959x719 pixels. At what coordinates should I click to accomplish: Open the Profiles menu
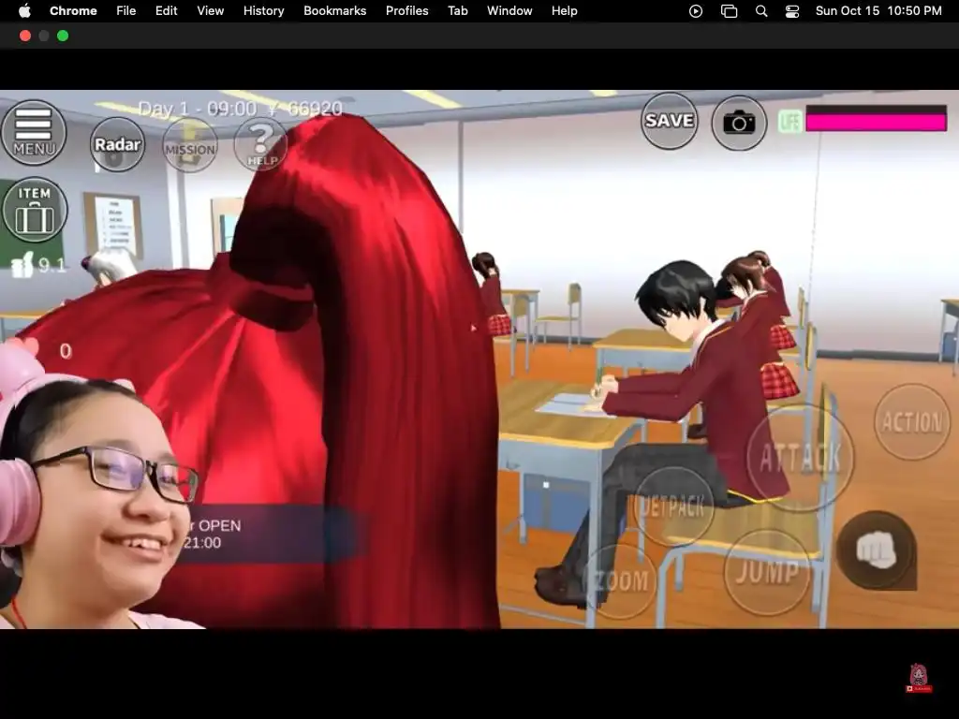tap(406, 11)
